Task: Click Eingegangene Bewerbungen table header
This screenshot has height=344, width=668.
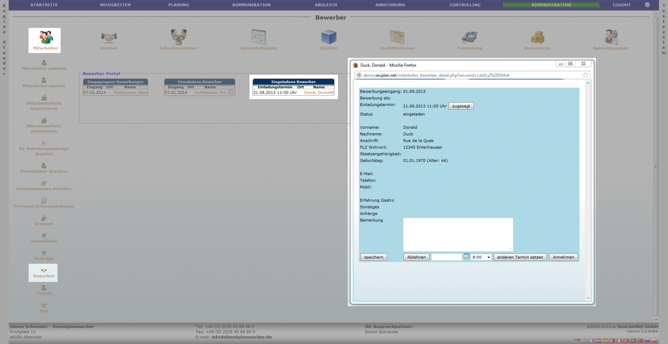Action: tap(115, 82)
